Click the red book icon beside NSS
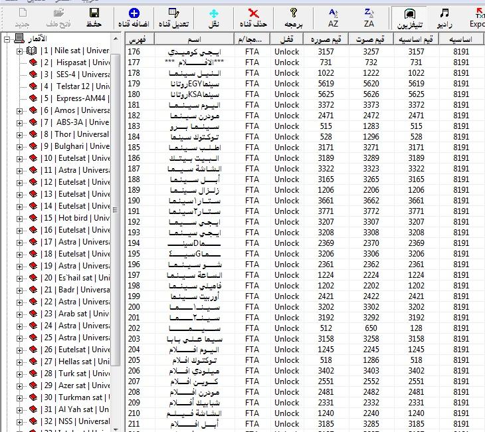Screen dimensions: 485x432 pos(33,421)
